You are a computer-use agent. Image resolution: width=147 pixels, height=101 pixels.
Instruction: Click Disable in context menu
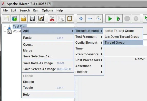pyautogui.click(x=48, y=82)
